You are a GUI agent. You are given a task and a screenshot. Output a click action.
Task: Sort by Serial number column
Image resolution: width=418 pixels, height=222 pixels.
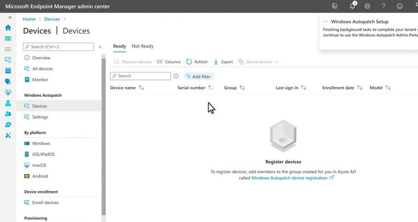(x=195, y=88)
